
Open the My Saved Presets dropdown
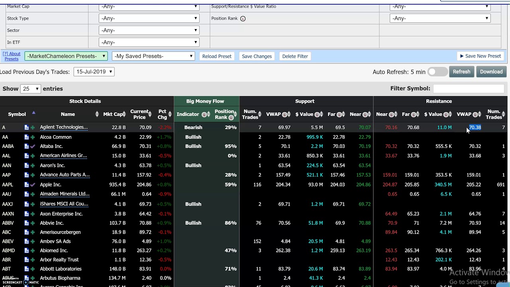point(153,56)
